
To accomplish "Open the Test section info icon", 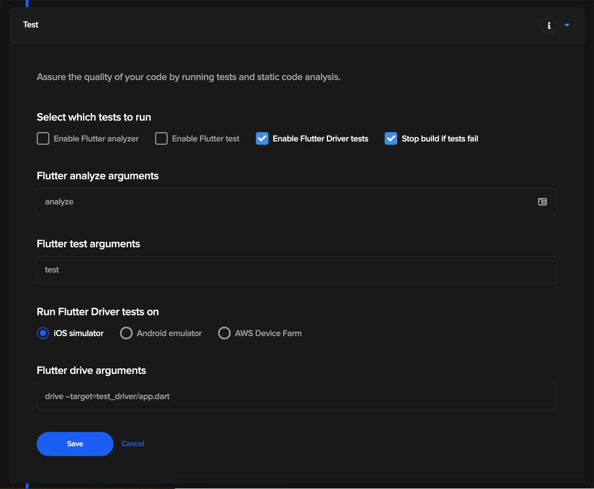I will (549, 25).
